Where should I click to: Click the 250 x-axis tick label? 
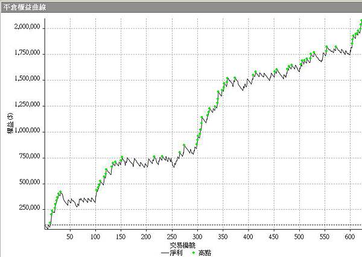coord(171,236)
